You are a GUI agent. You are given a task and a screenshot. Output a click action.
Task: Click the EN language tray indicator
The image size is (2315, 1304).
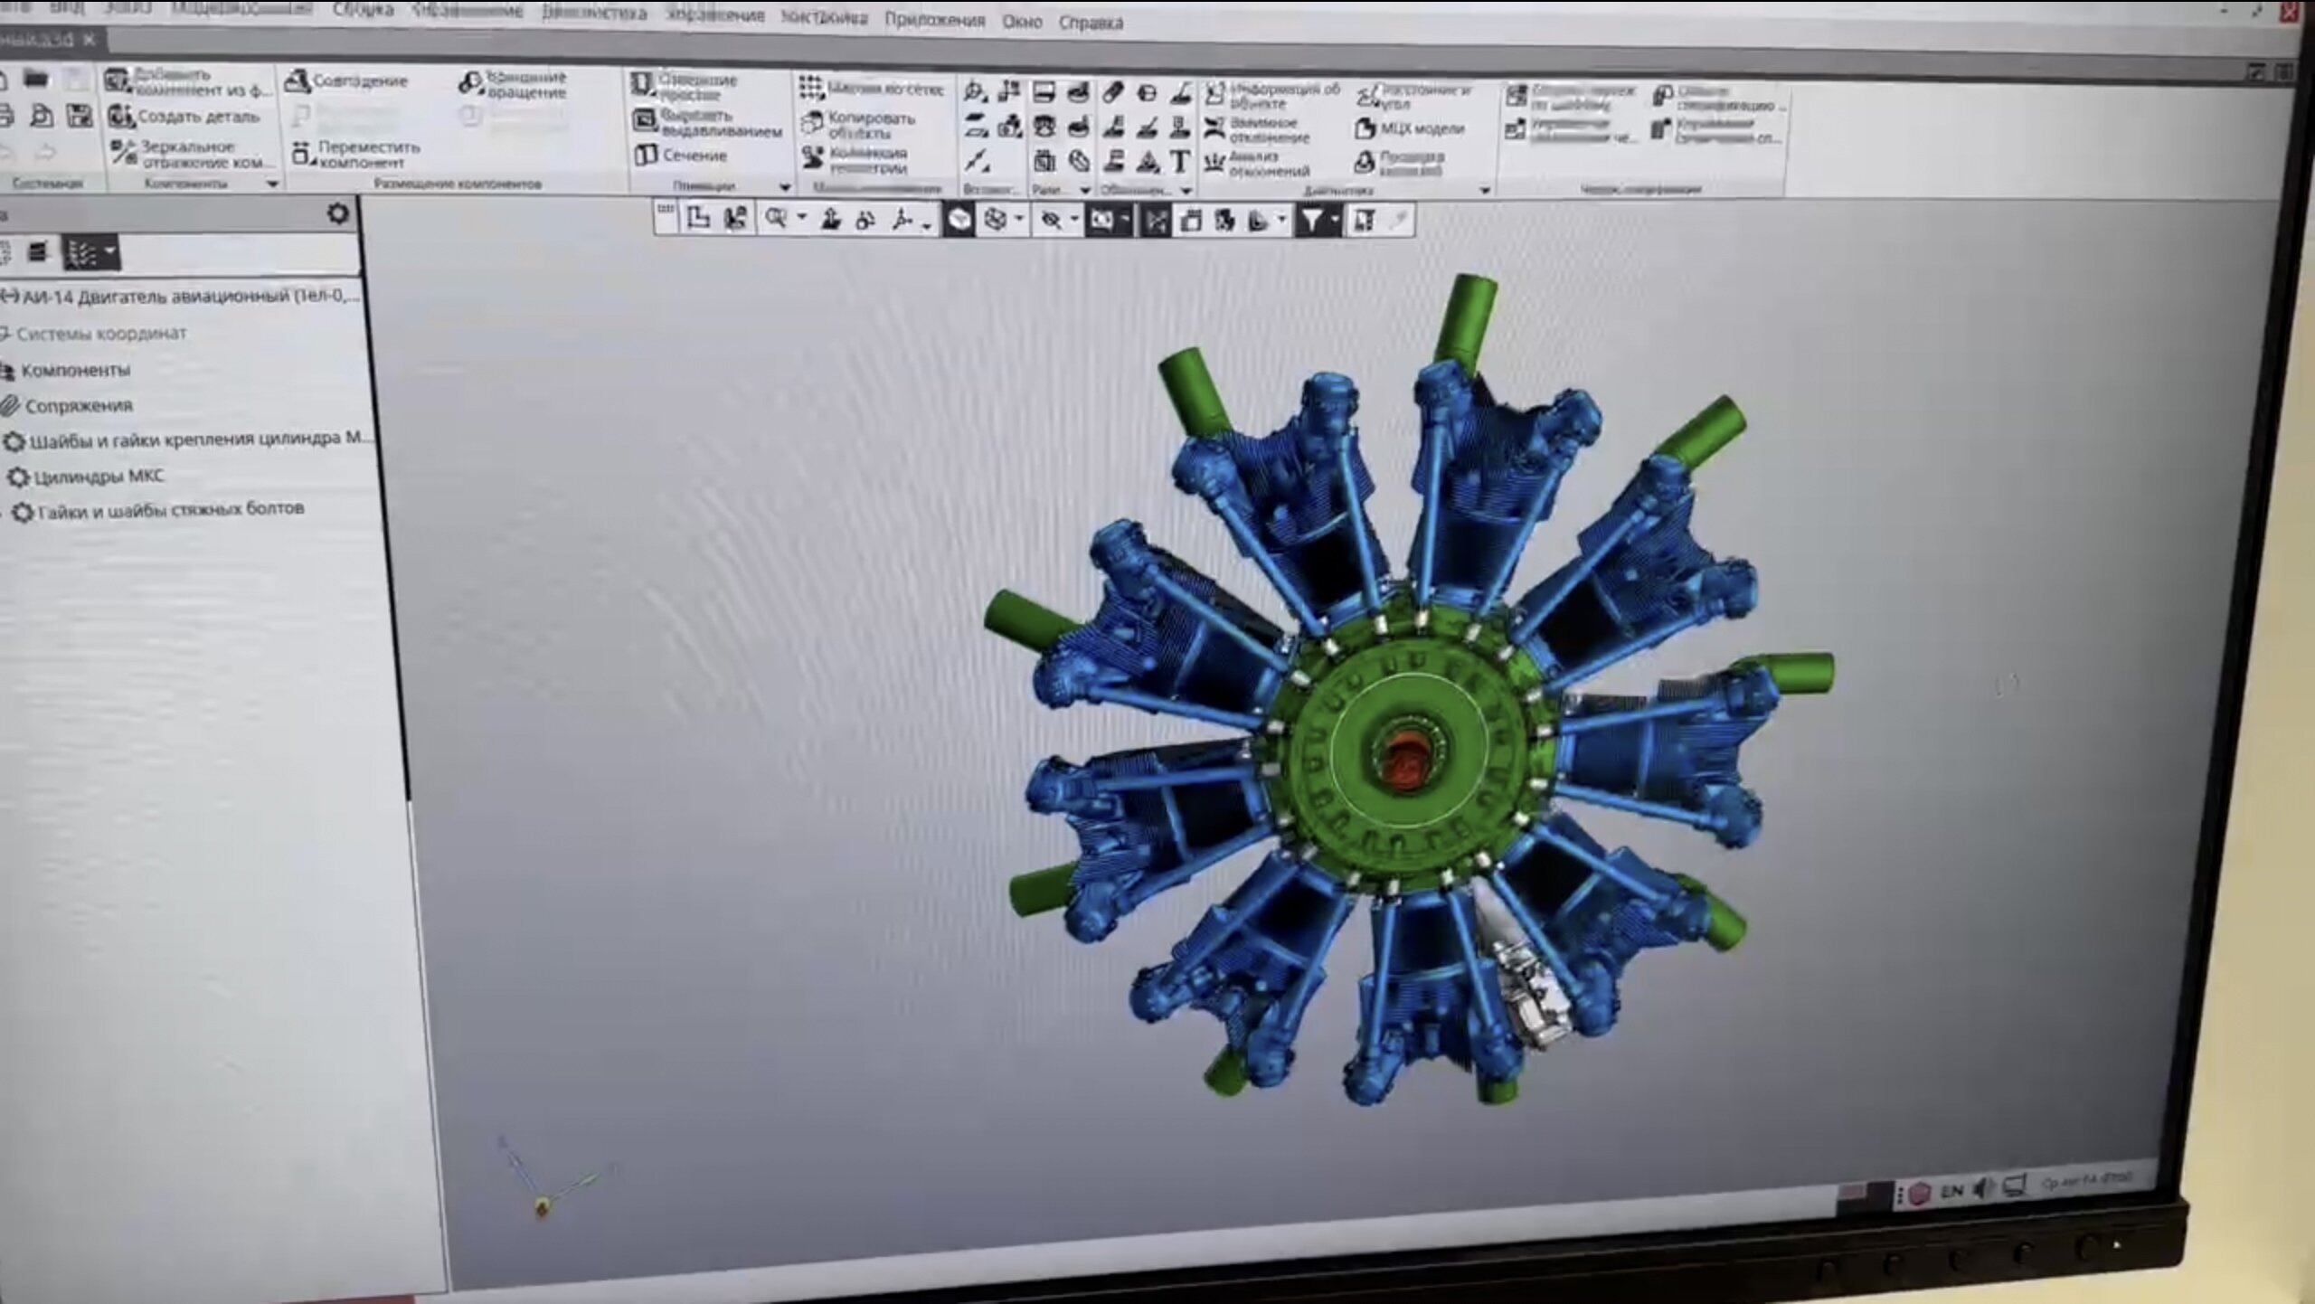[x=1951, y=1192]
